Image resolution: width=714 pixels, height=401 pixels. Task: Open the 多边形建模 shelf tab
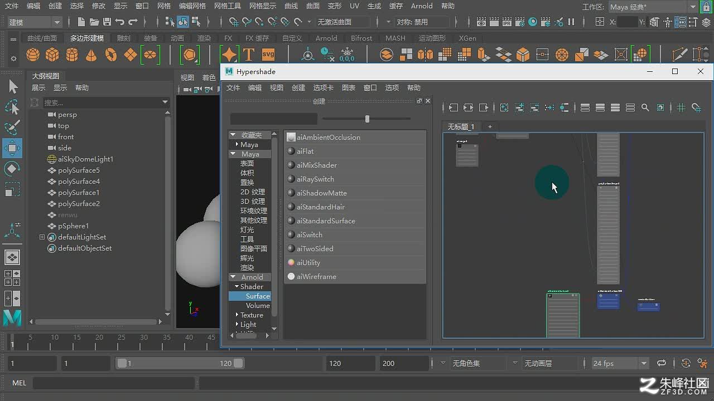pyautogui.click(x=87, y=38)
